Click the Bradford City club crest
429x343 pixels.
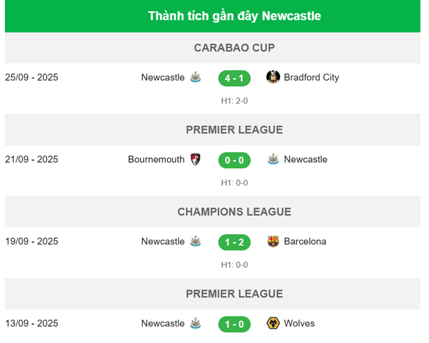click(273, 77)
